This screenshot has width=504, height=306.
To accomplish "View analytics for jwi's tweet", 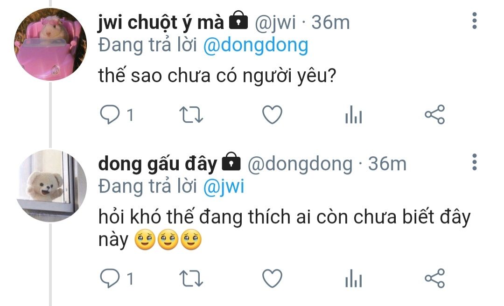I will 354,115.
